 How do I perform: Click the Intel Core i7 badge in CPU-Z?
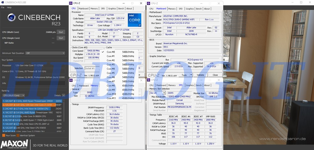[x=134, y=20]
